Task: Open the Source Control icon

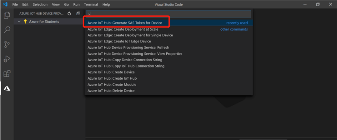Action: click(7, 44)
